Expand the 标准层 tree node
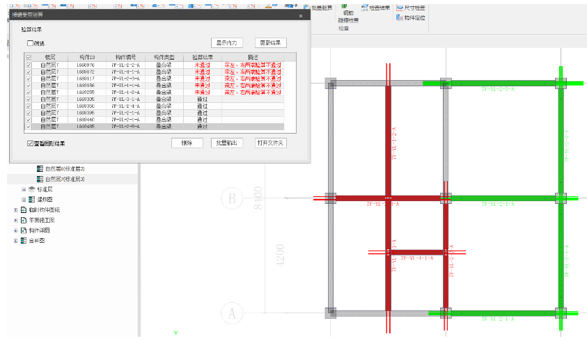 [x=24, y=189]
